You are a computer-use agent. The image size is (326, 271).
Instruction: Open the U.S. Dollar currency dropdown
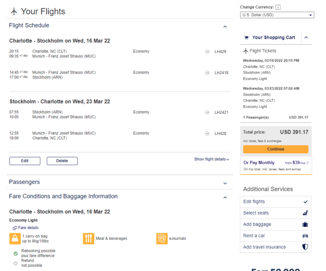[x=277, y=15]
